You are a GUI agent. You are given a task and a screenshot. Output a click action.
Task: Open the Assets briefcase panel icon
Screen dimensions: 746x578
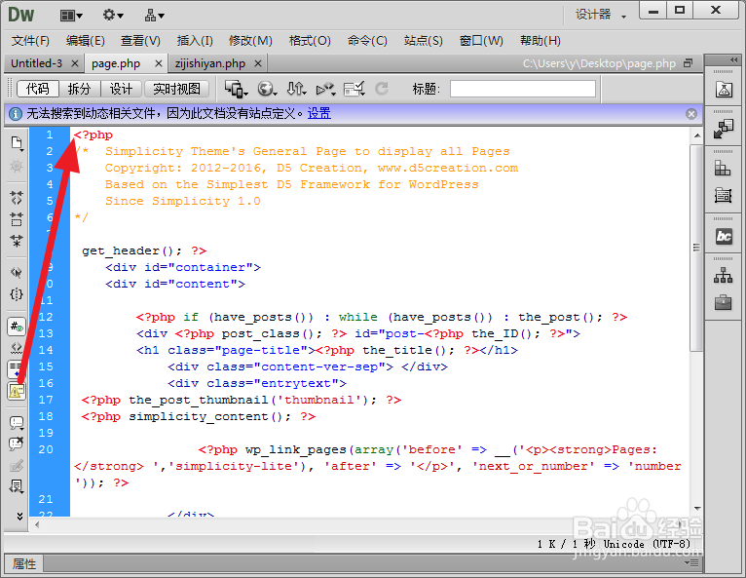click(724, 302)
